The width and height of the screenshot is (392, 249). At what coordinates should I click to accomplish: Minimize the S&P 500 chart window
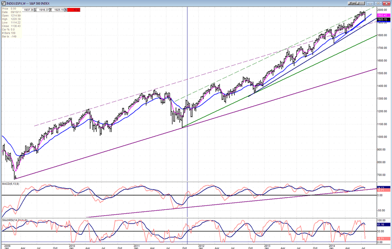(x=370, y=3)
